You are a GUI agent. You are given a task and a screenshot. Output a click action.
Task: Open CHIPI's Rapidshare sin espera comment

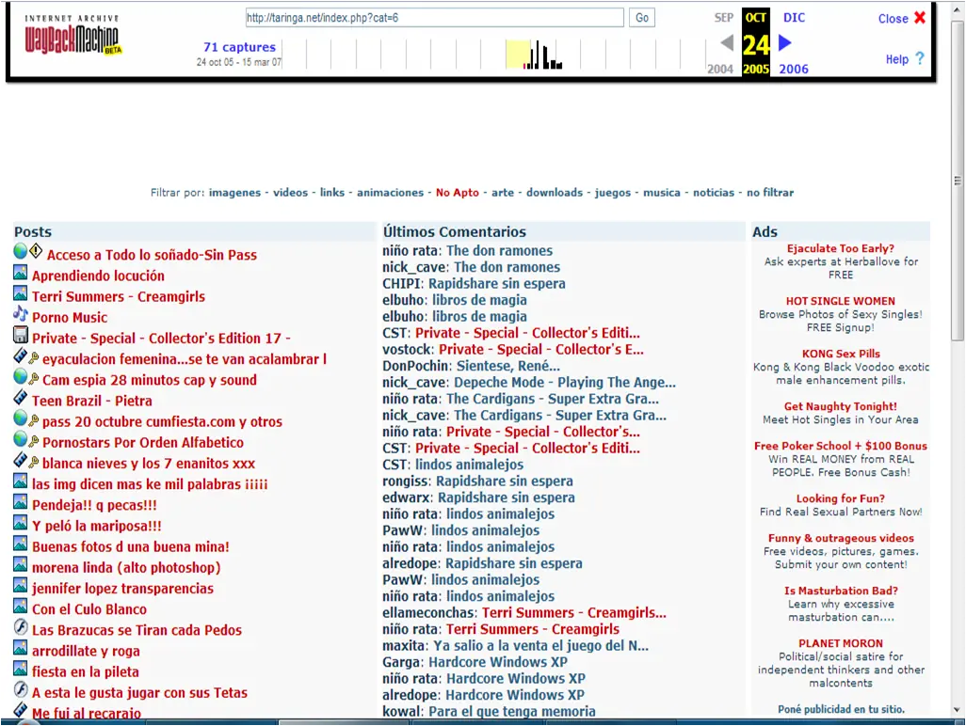(x=496, y=284)
